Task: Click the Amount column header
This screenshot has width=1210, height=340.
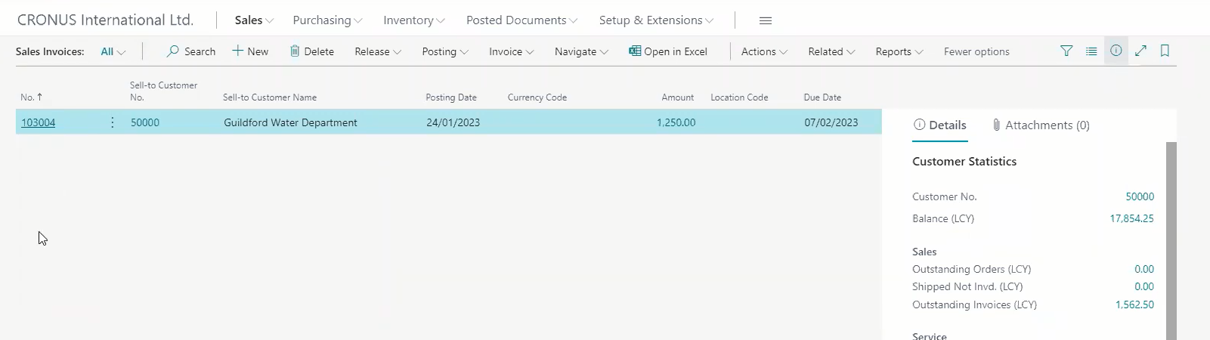Action: [x=677, y=97]
